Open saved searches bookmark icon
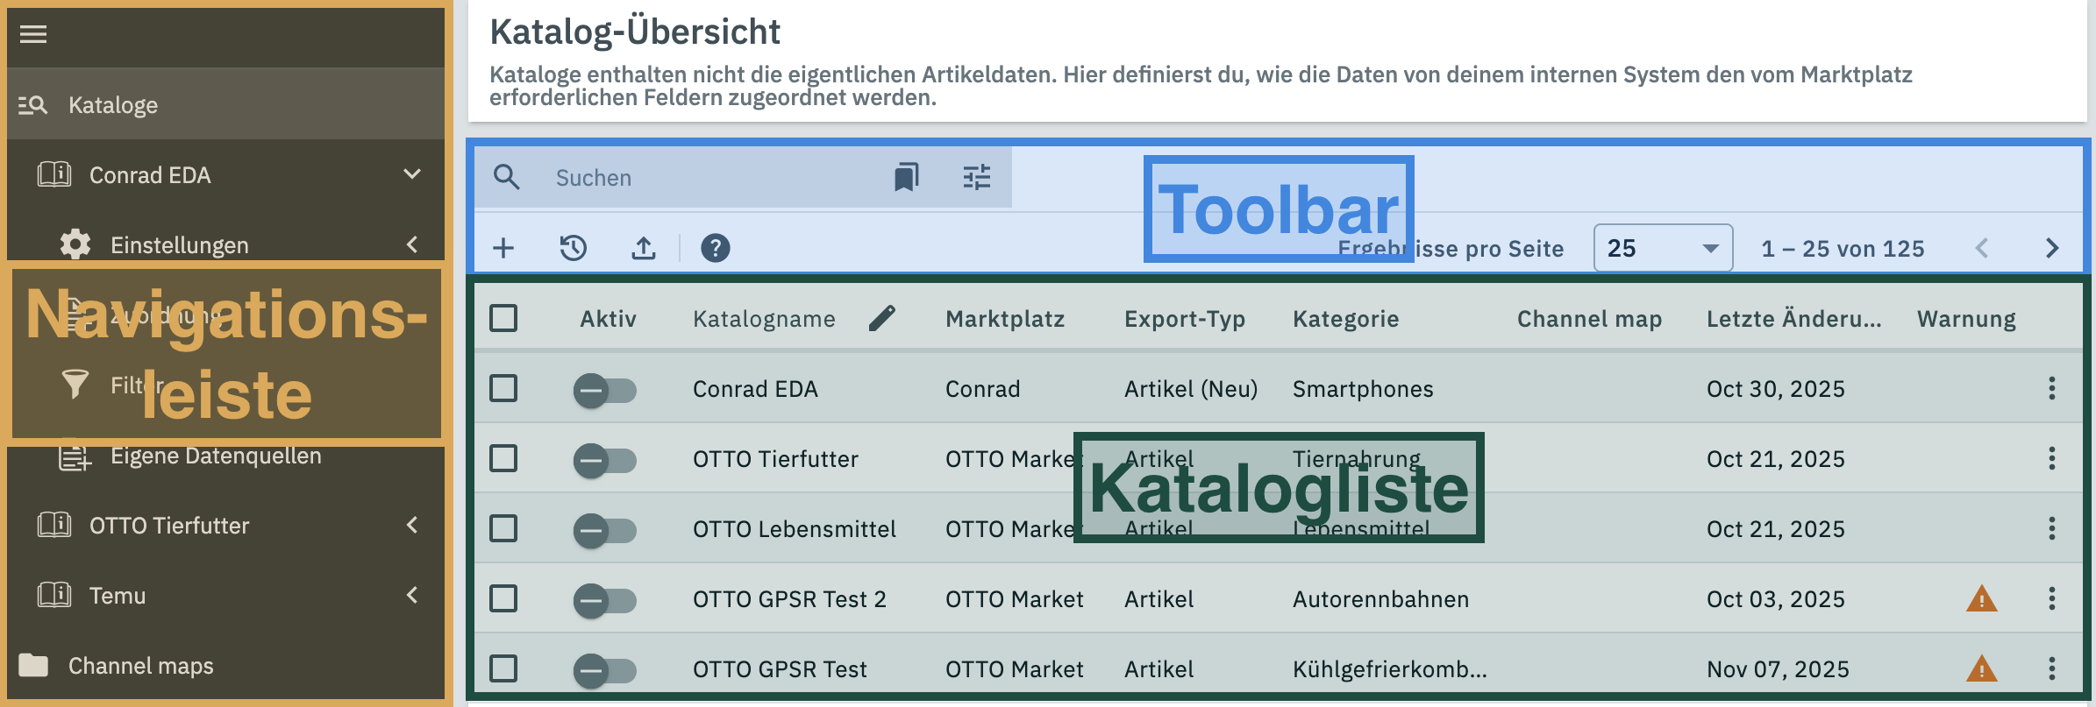The image size is (2096, 707). coord(906,177)
